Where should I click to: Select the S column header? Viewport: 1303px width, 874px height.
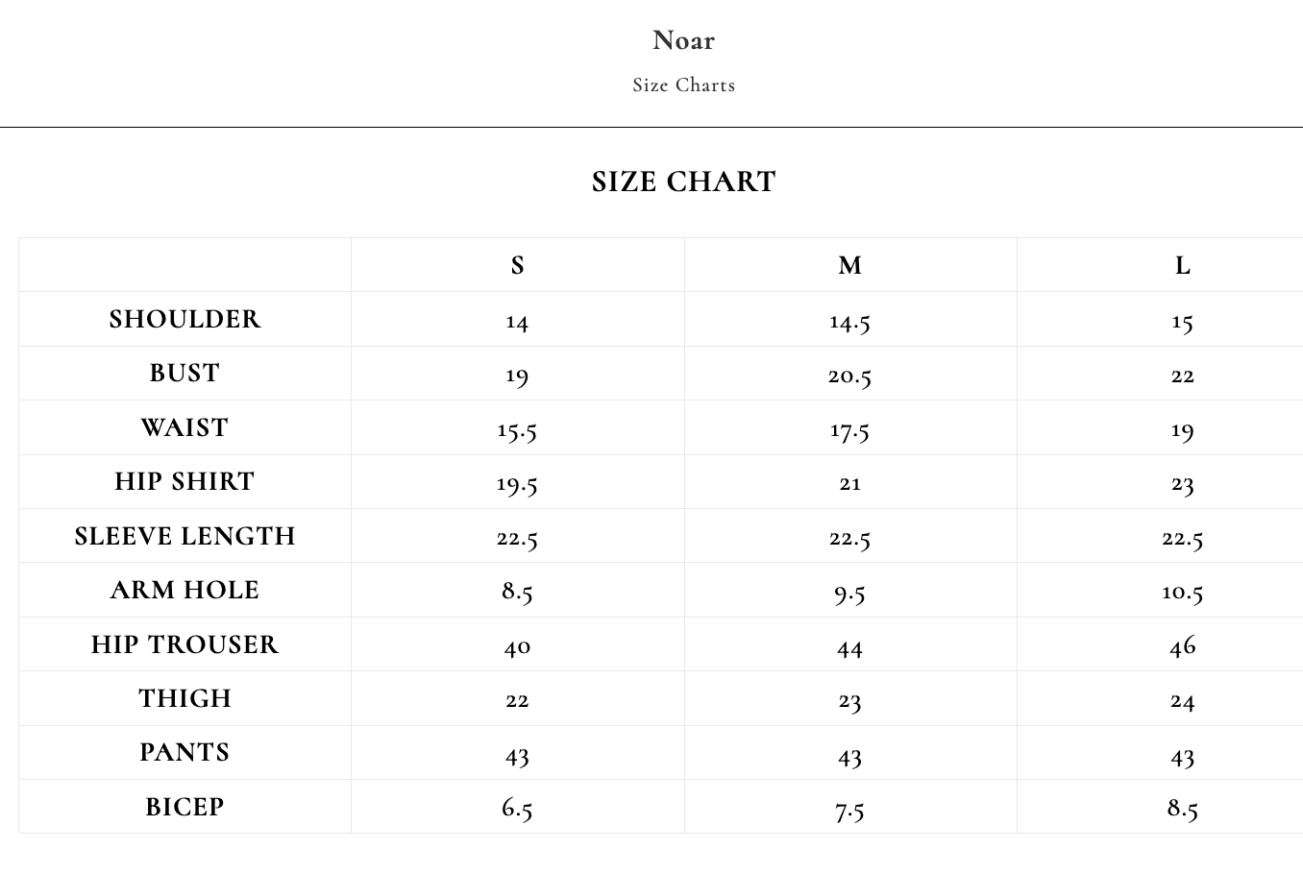pyautogui.click(x=517, y=265)
